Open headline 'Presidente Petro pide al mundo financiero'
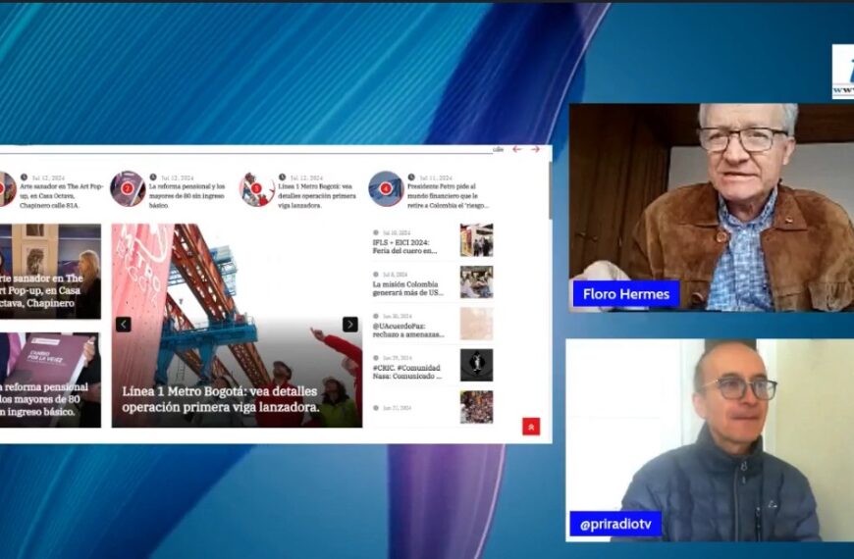854x559 pixels. (x=448, y=196)
